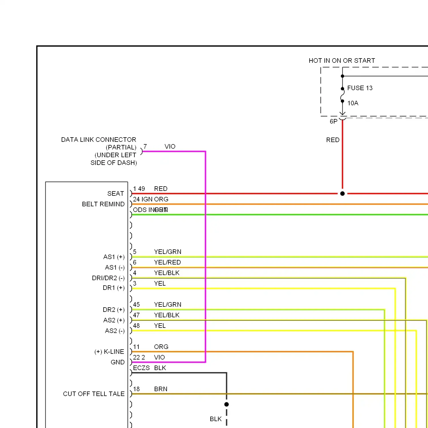Select the FUSE 13 label
Image resolution: width=428 pixels, height=428 pixels.
(x=360, y=88)
